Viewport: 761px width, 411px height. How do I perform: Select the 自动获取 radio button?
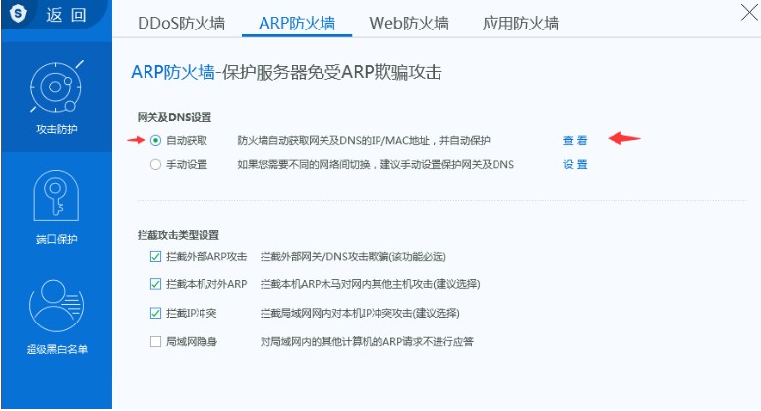[155, 140]
